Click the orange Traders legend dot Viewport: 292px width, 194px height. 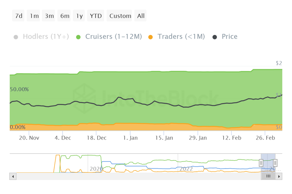click(x=150, y=37)
